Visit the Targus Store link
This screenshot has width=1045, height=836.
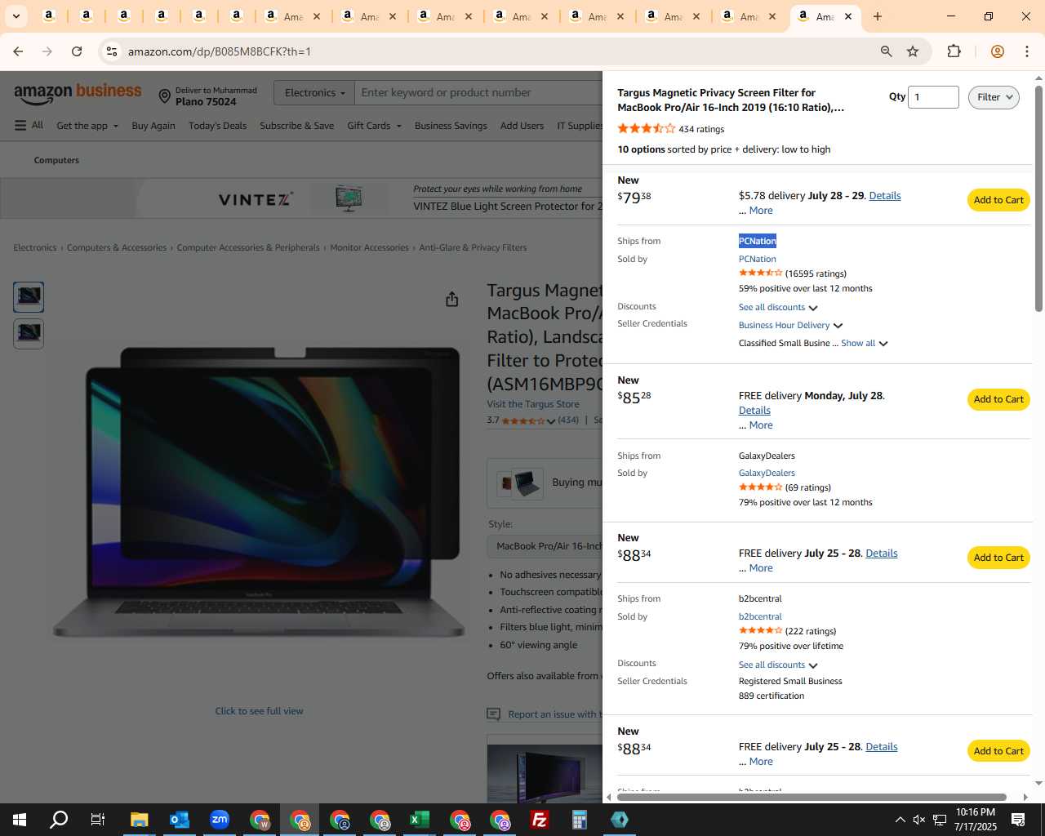(x=533, y=404)
